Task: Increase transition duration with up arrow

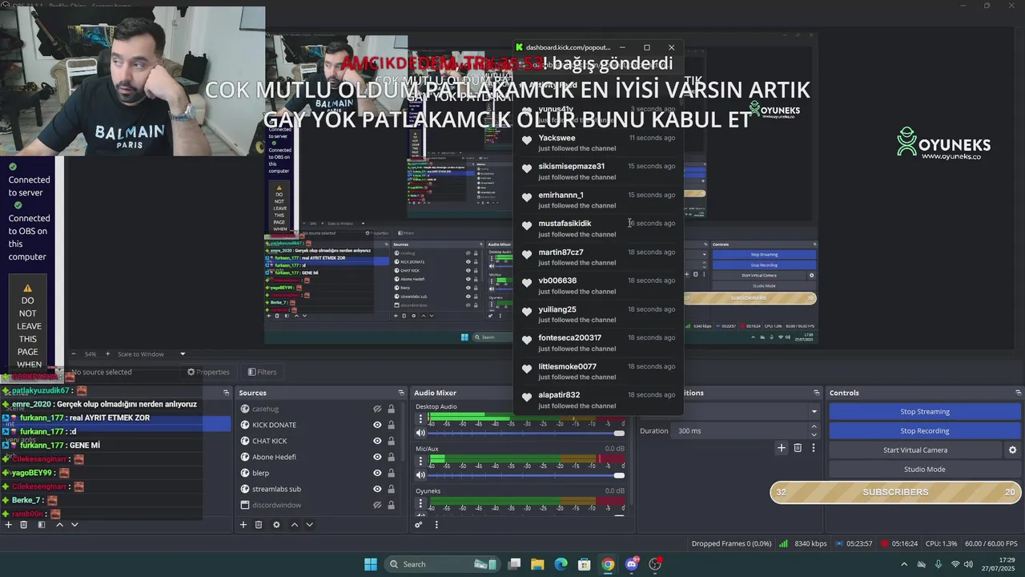Action: (814, 427)
